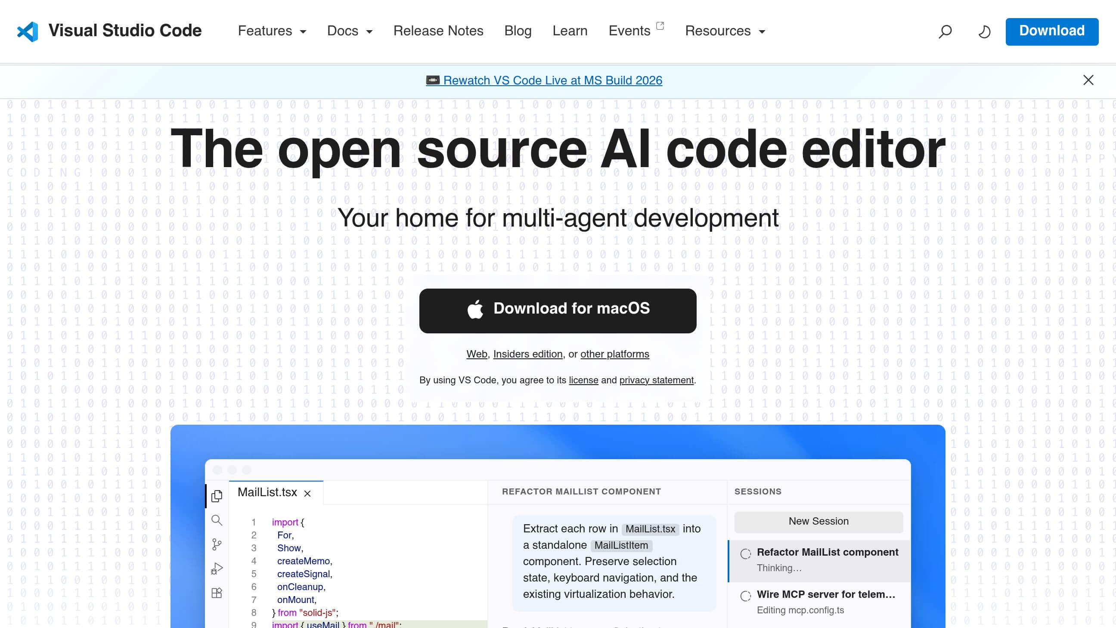Screen dimensions: 1116x628
Task: Click the Thinking… status text
Action: click(779, 568)
